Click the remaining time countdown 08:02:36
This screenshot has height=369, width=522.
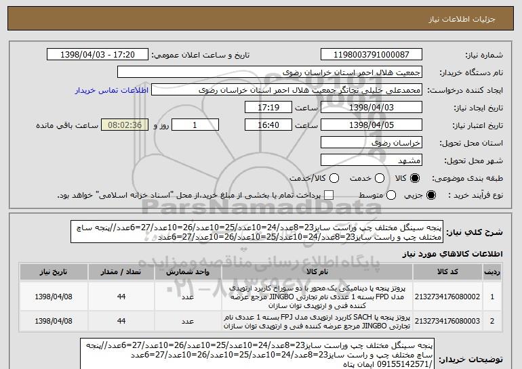pyautogui.click(x=125, y=125)
